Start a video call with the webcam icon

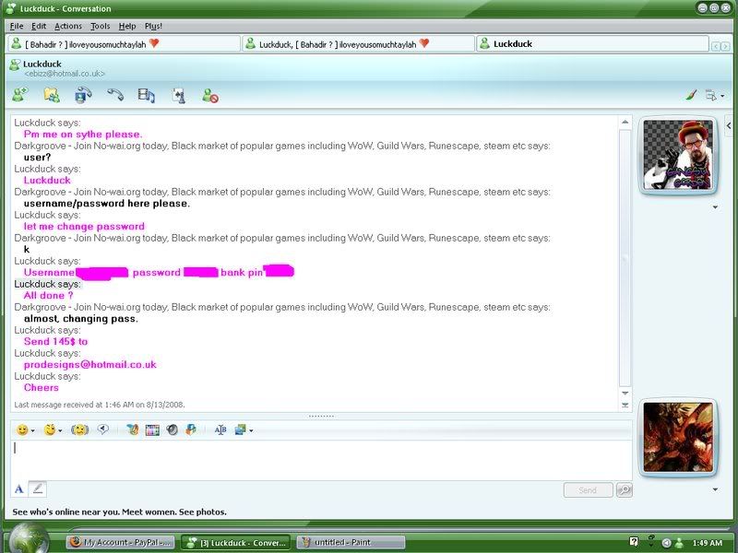[83, 95]
